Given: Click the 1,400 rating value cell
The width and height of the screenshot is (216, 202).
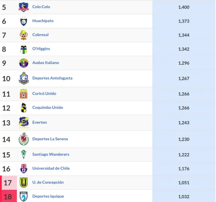Looking at the screenshot, I should 184,7.
